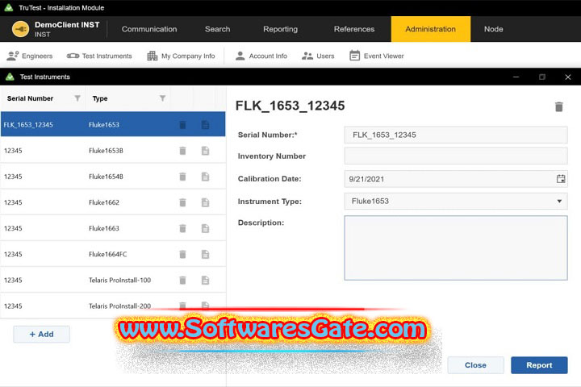The height and width of the screenshot is (387, 581).
Task: Click the trash icon beside FLK_1653_12345 heading
Action: pos(558,106)
